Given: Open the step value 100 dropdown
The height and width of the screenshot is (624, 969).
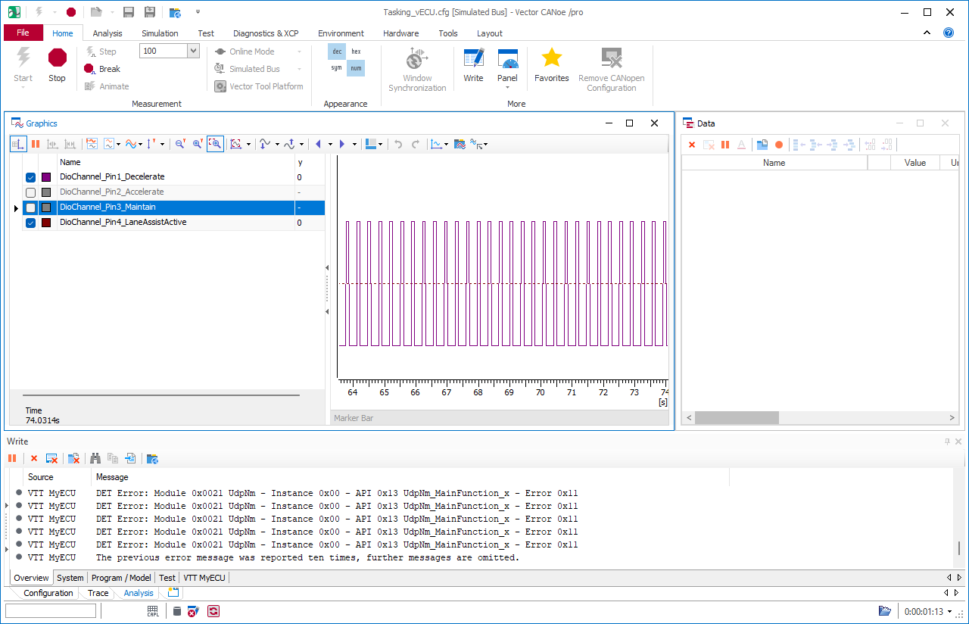Looking at the screenshot, I should 193,51.
